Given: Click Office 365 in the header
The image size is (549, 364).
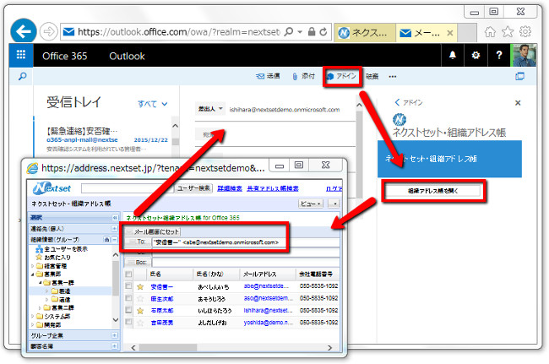Looking at the screenshot, I should 65,56.
